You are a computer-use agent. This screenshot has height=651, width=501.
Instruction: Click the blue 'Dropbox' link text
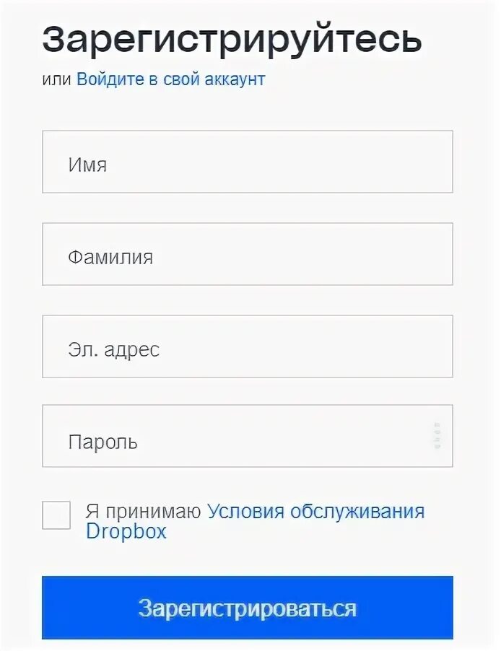(x=126, y=531)
